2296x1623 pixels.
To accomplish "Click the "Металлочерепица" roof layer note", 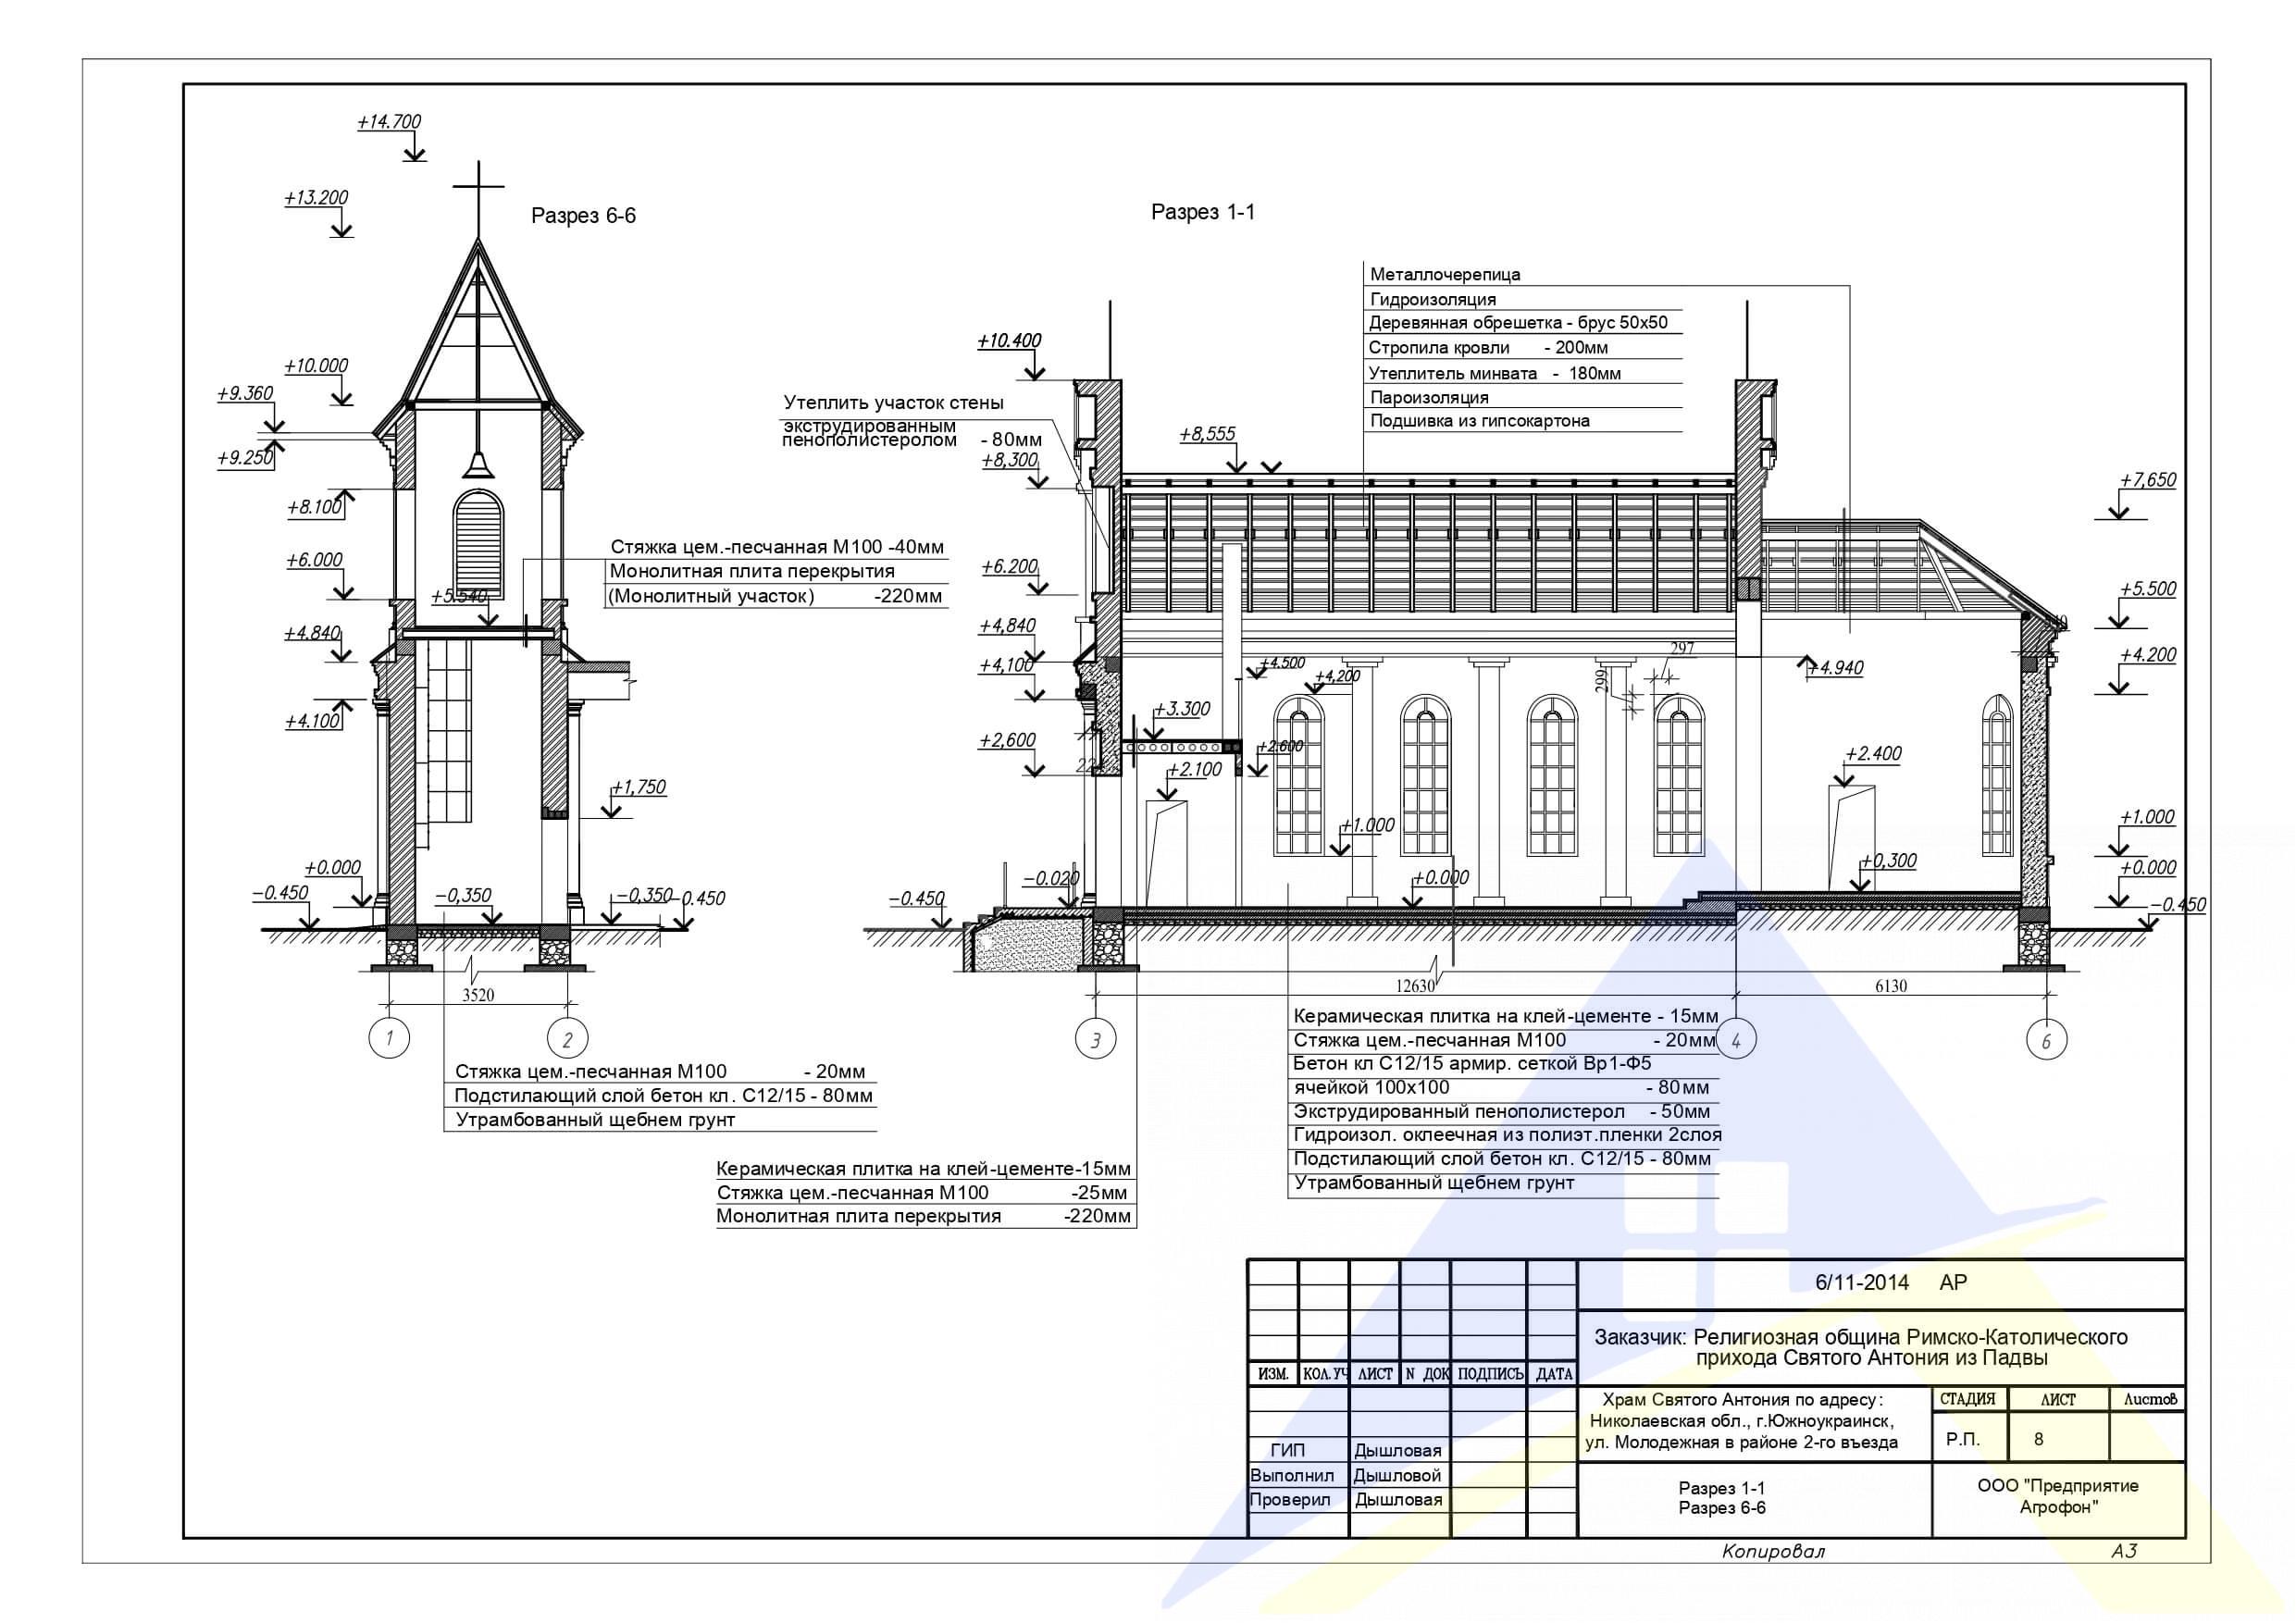I will coord(1445,274).
